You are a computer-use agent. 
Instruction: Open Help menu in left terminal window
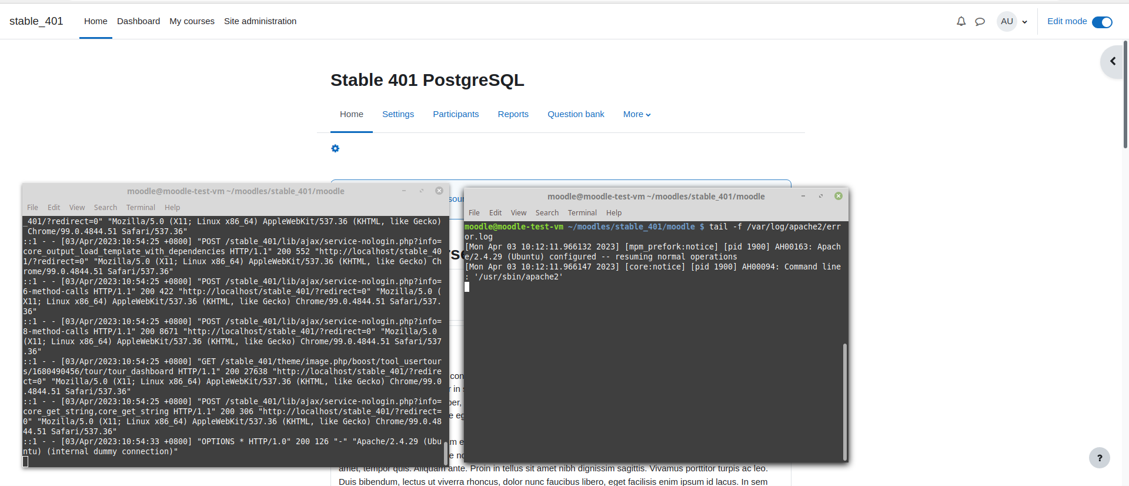(172, 208)
